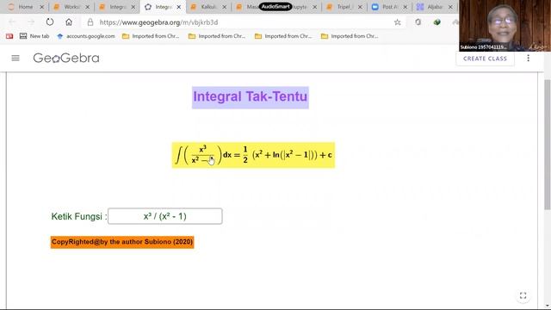Image resolution: width=551 pixels, height=310 pixels.
Task: Click the yellow integral formula result
Action: (x=253, y=155)
